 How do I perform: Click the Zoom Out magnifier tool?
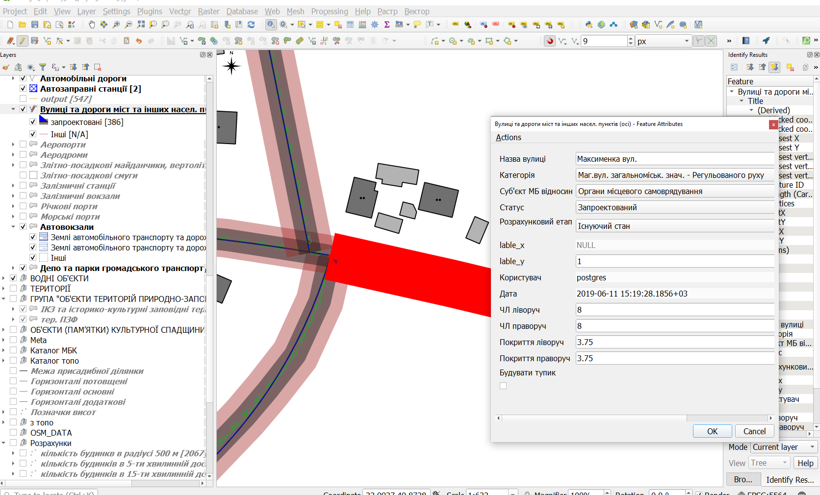coord(128,25)
